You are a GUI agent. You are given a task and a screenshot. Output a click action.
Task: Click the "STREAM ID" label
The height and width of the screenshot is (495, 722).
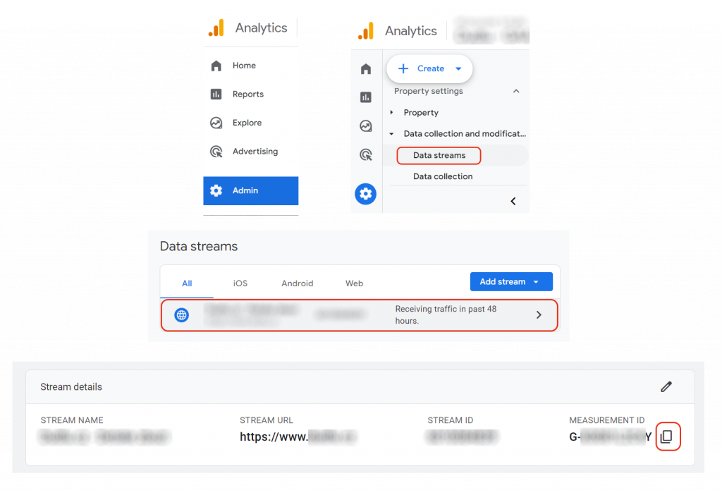click(x=451, y=420)
